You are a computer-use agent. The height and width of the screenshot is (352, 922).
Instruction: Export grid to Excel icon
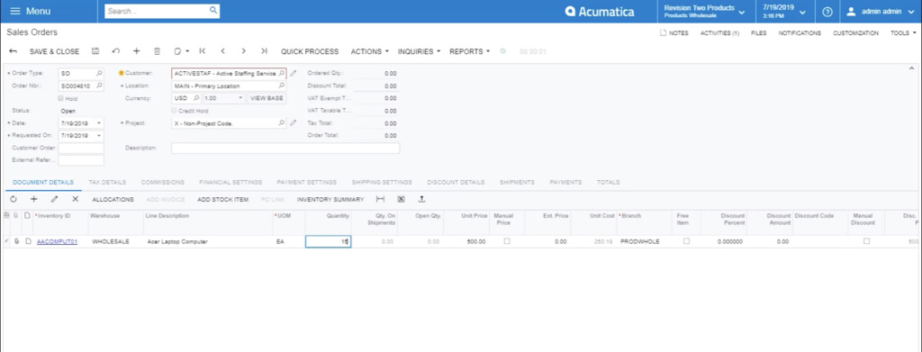tap(401, 200)
